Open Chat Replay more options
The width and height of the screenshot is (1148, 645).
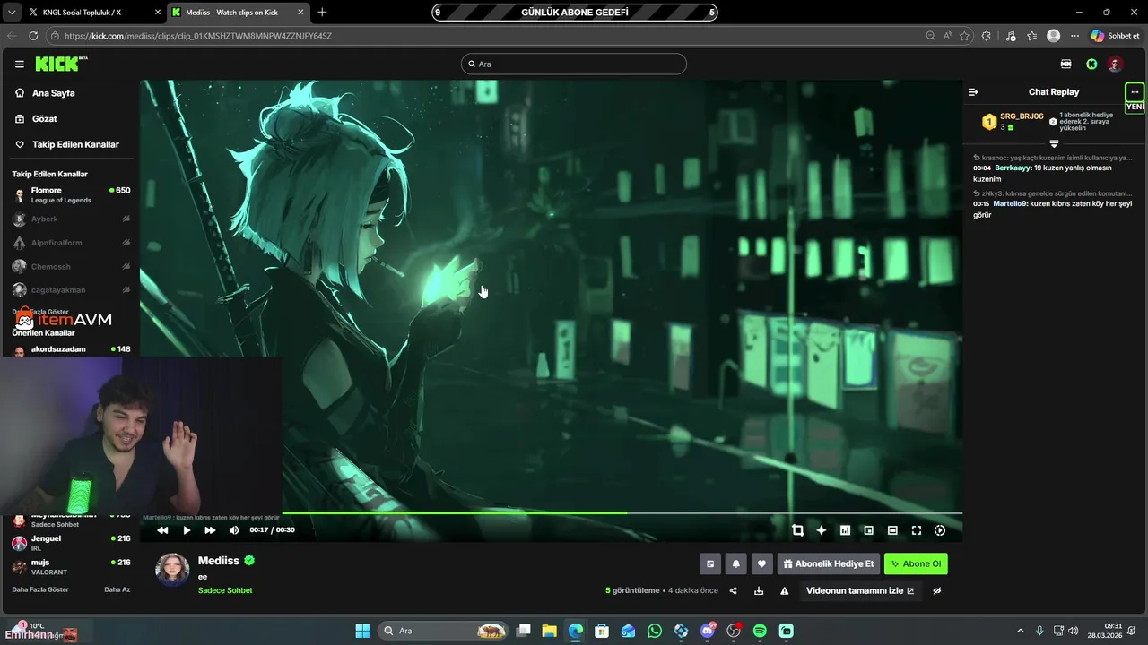(1135, 92)
